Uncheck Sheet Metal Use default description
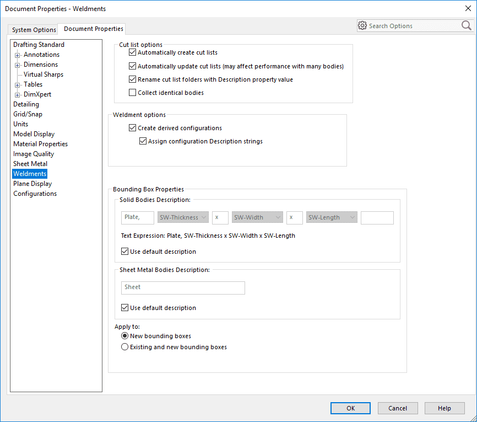 pos(124,308)
